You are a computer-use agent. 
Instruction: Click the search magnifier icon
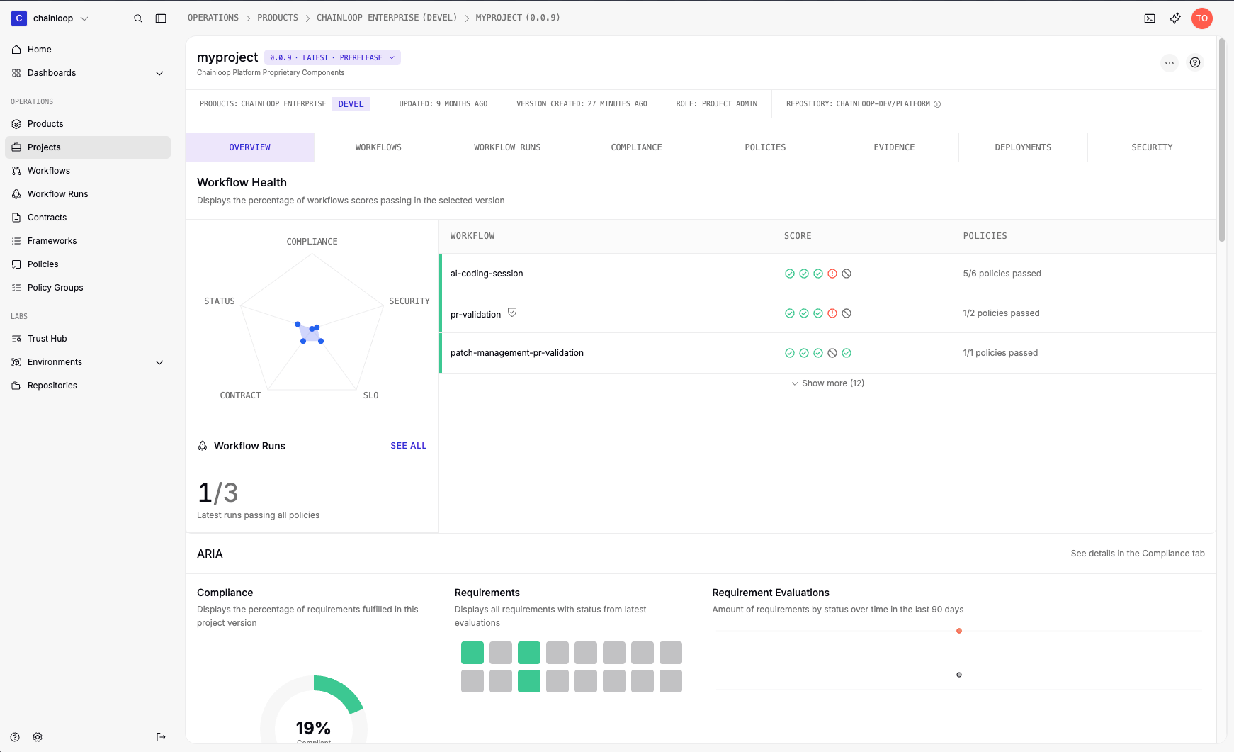click(138, 18)
